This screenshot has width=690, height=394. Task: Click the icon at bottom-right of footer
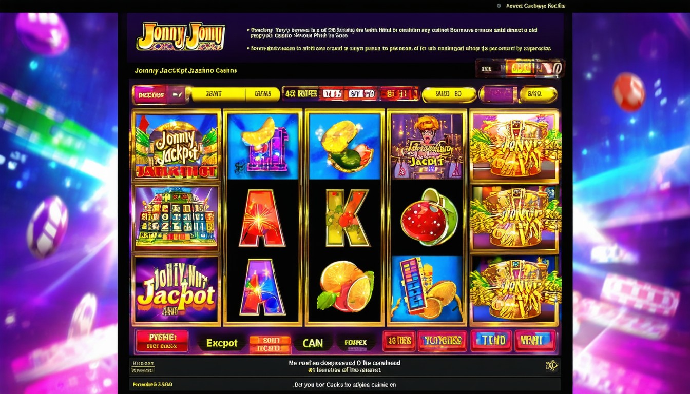click(551, 366)
